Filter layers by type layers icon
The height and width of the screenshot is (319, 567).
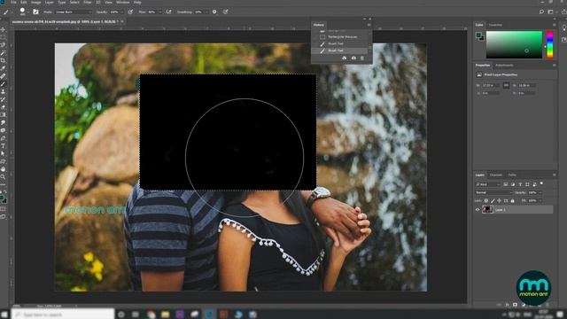pyautogui.click(x=520, y=184)
